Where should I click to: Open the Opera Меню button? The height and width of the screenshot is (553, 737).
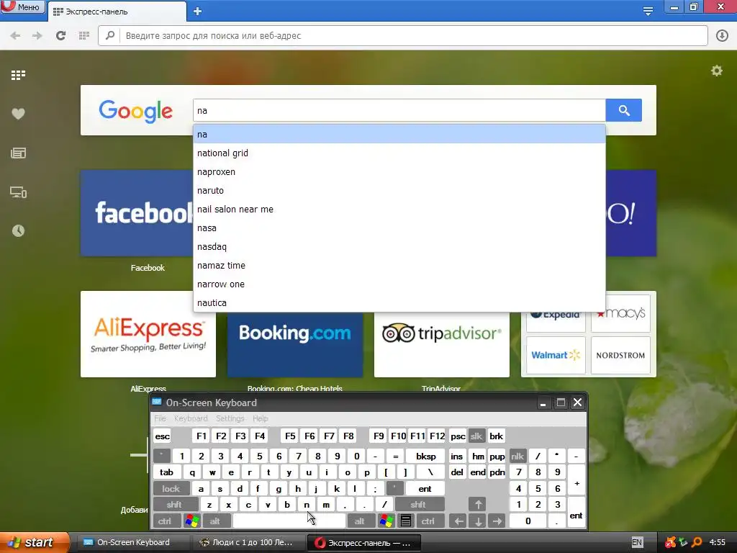click(22, 6)
